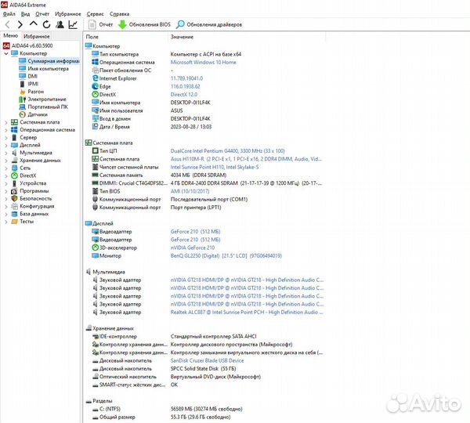Select the IPMI tree item icon
The height and width of the screenshot is (423, 470).
(22, 84)
